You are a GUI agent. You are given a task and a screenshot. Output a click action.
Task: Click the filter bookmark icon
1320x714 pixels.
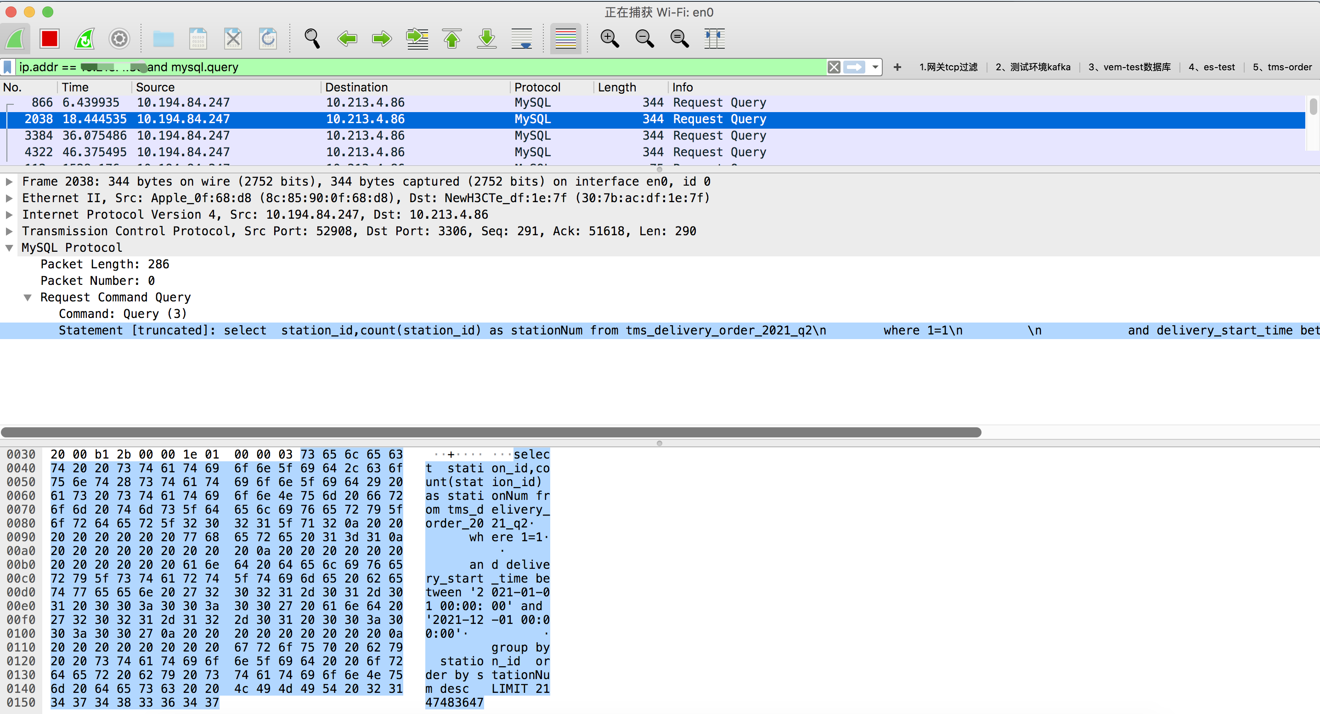(x=8, y=67)
